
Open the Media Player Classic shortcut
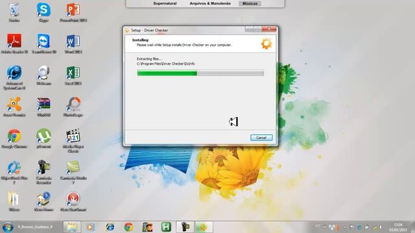[73, 141]
